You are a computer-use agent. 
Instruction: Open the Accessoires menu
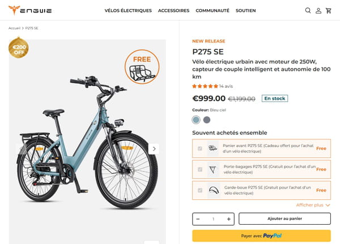[173, 10]
